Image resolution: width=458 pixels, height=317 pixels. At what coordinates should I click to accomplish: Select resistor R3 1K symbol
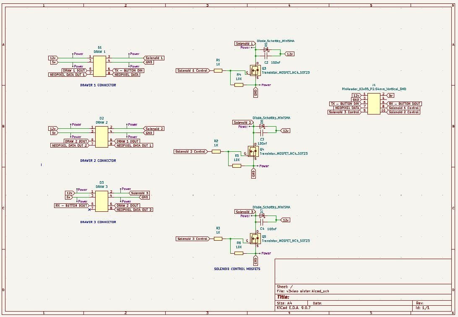pos(218,239)
